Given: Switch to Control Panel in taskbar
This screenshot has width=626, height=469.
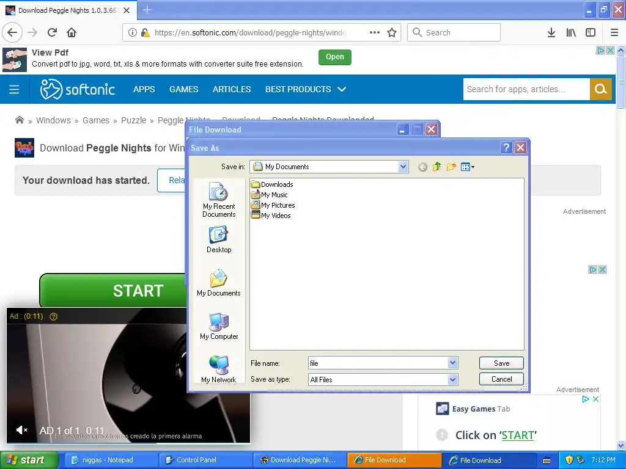Looking at the screenshot, I should pyautogui.click(x=205, y=460).
